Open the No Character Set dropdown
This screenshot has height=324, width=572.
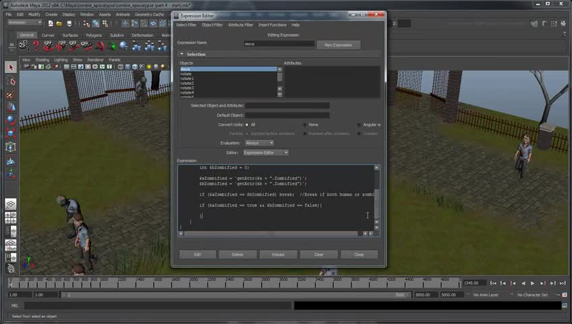point(532,295)
